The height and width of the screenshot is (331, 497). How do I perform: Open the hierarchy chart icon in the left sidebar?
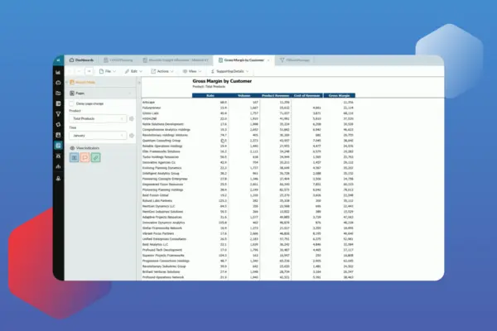pyautogui.click(x=58, y=166)
